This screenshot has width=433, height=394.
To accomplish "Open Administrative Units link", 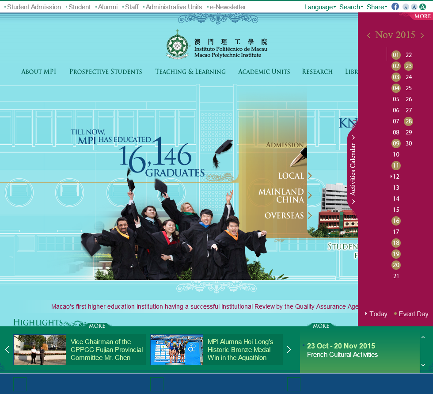I will (174, 7).
